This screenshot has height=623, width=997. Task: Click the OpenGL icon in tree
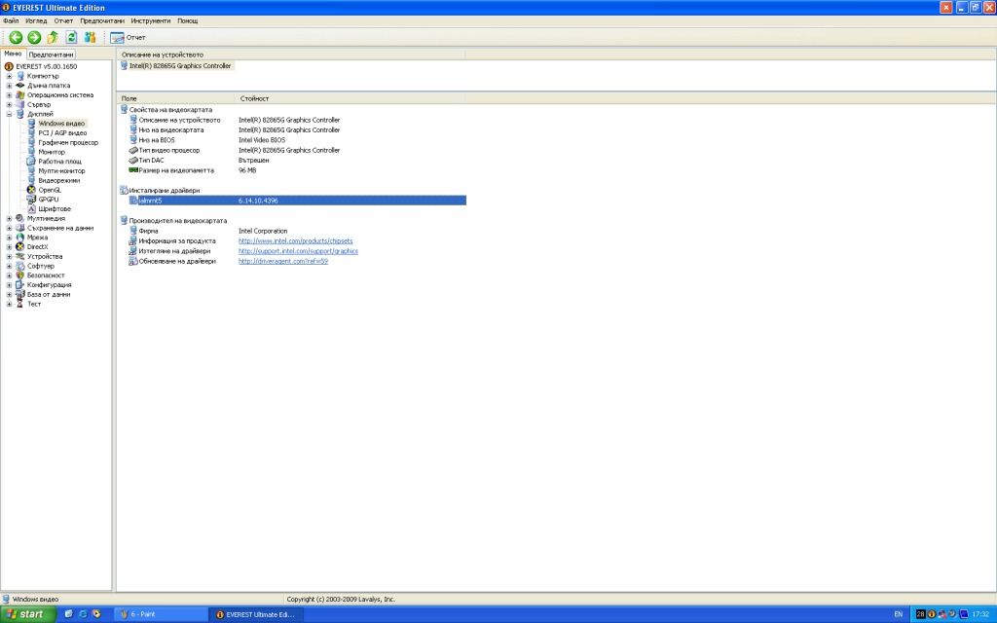pos(31,190)
